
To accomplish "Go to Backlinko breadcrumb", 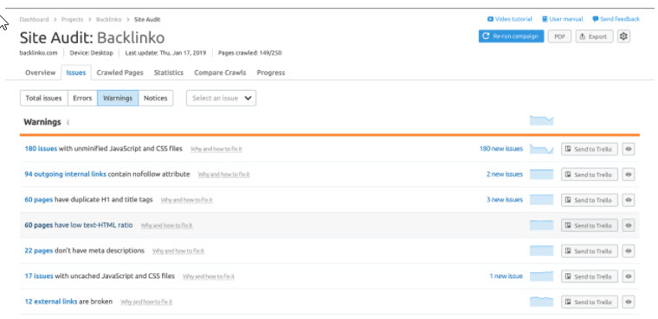I will [109, 19].
